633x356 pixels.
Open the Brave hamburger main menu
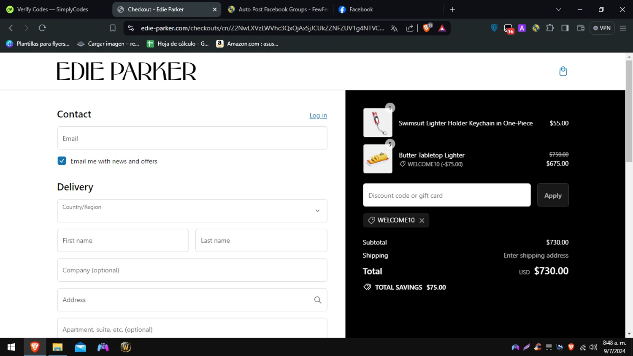[x=623, y=28]
